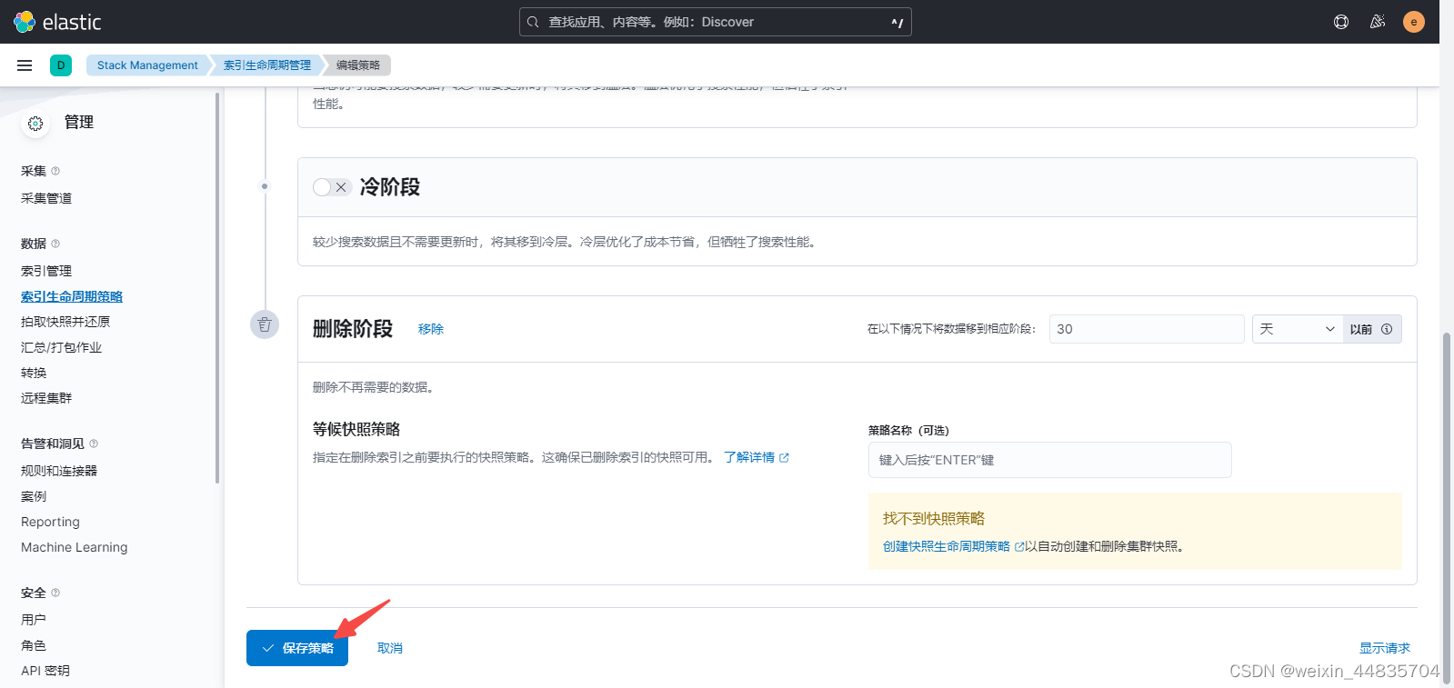This screenshot has height=688, width=1454.
Task: Open 汇总/打包作业 in sidebar
Action: click(61, 347)
